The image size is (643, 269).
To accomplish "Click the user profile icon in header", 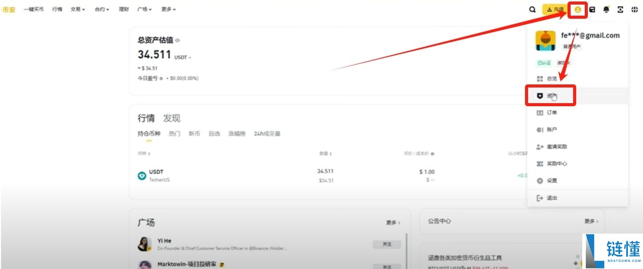I will click(578, 10).
